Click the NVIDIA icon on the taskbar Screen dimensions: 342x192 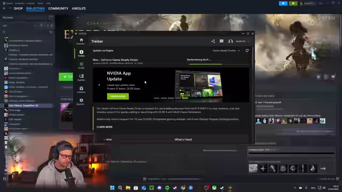click(230, 188)
